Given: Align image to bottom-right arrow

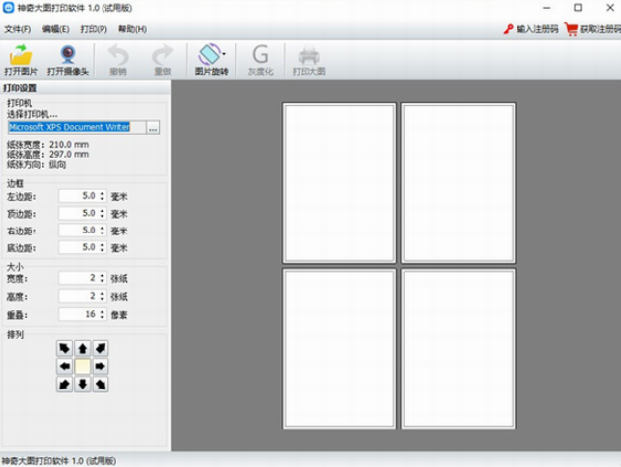Looking at the screenshot, I should coord(101,385).
